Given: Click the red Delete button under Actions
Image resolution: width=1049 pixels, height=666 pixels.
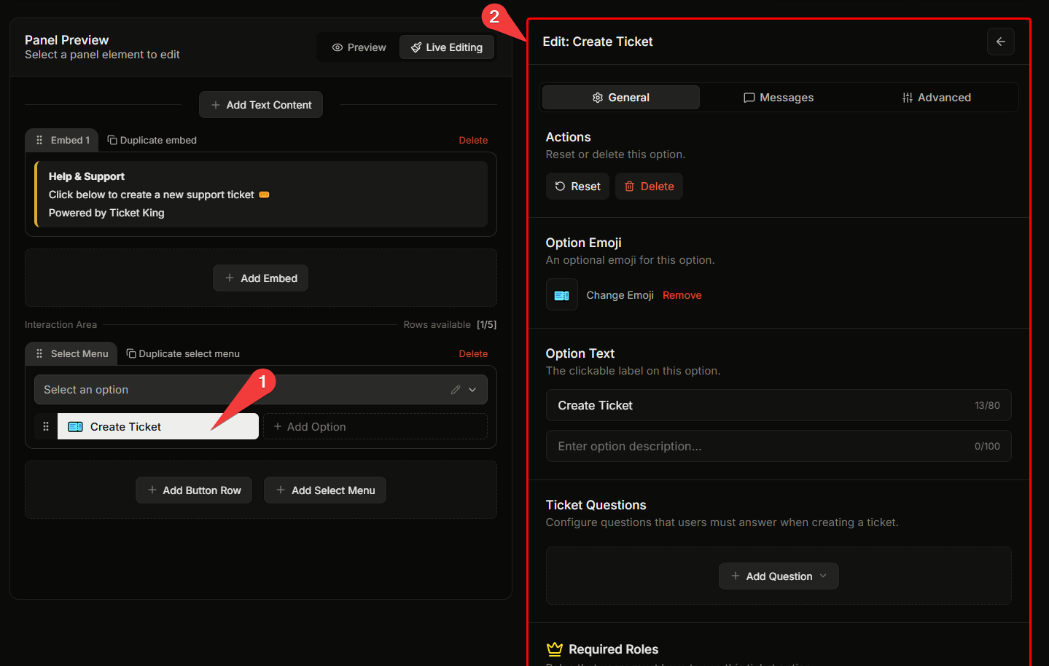Looking at the screenshot, I should click(649, 187).
